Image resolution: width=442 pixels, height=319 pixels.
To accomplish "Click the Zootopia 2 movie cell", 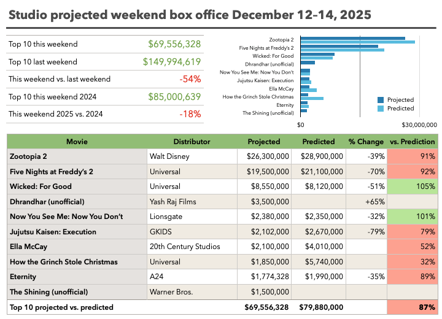I will click(x=77, y=156).
